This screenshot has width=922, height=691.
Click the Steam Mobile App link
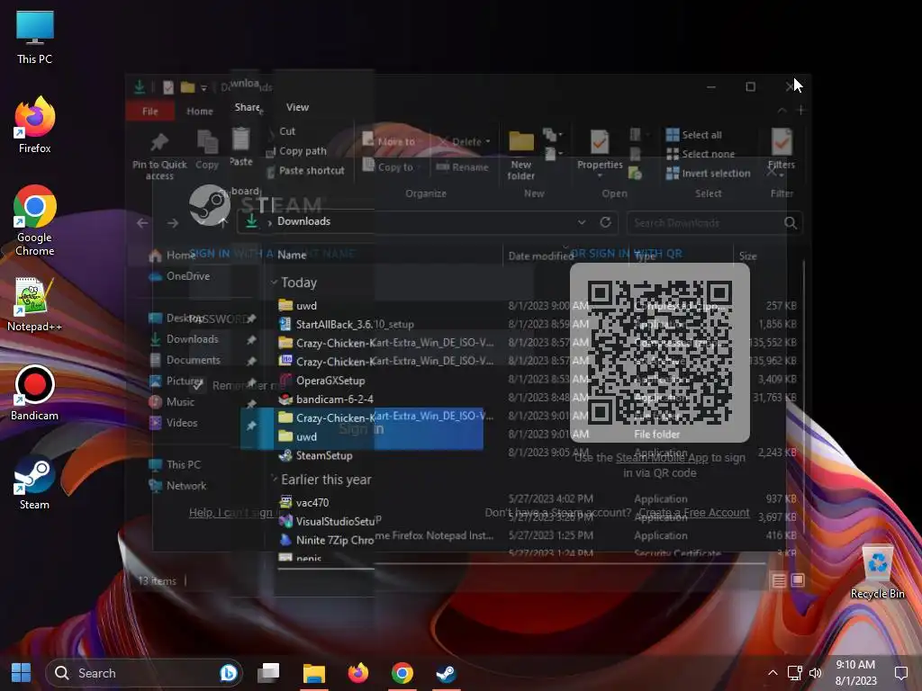[x=662, y=458]
